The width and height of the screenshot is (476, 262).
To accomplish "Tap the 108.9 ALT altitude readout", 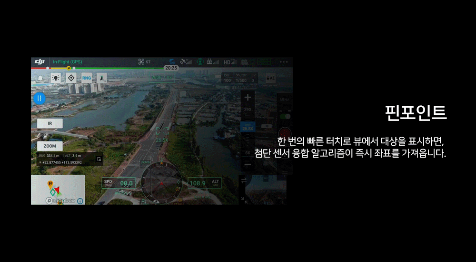I will coord(205,183).
